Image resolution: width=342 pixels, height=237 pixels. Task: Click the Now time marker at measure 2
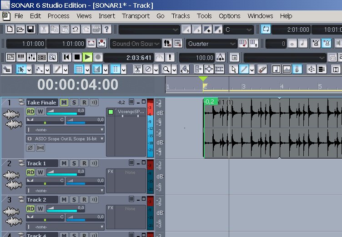(203, 79)
